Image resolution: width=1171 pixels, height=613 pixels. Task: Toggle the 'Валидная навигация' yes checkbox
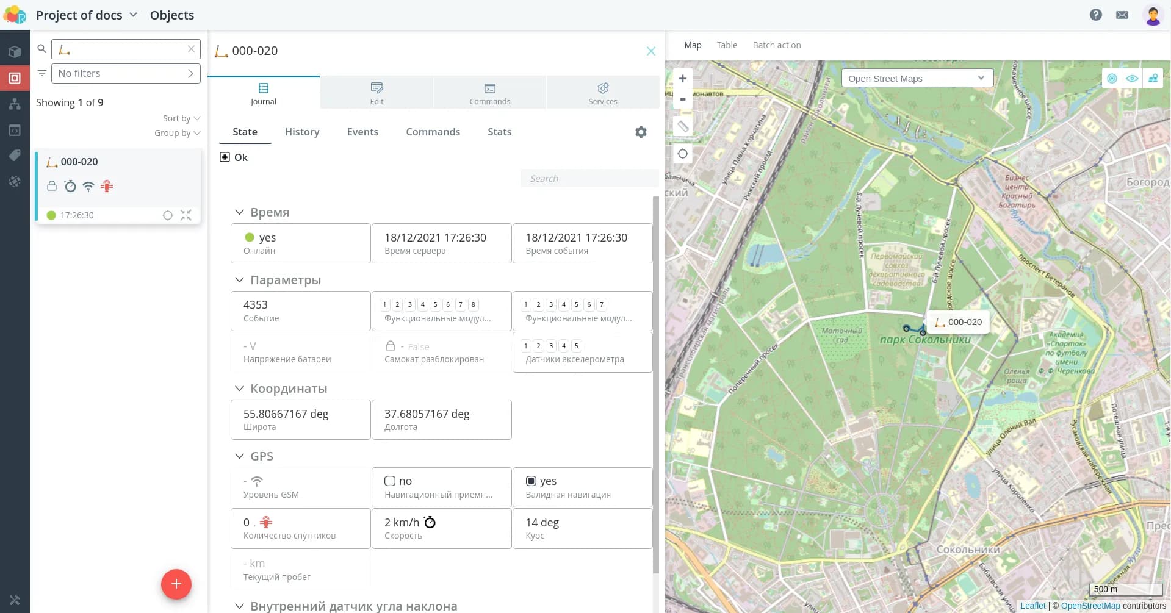pyautogui.click(x=531, y=481)
